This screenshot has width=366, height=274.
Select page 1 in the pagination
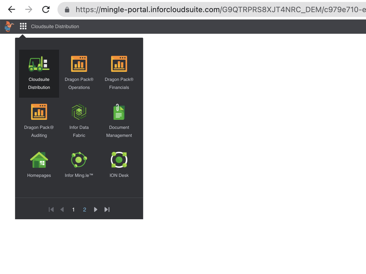tap(73, 209)
